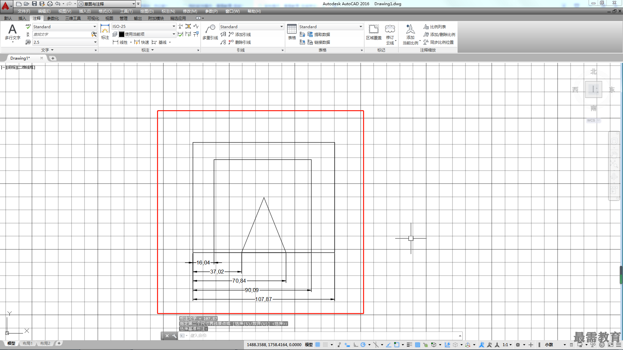Open the ISO-25 dimension style dropdown

click(x=143, y=27)
